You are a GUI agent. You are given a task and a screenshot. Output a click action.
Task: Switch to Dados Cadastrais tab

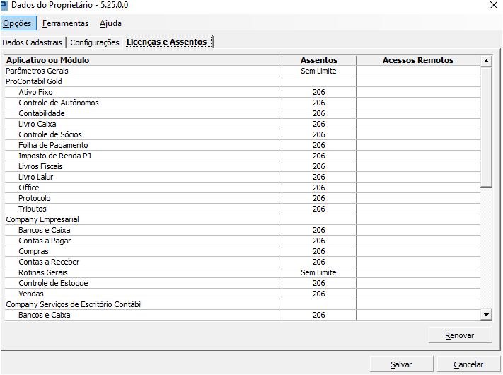32,42
